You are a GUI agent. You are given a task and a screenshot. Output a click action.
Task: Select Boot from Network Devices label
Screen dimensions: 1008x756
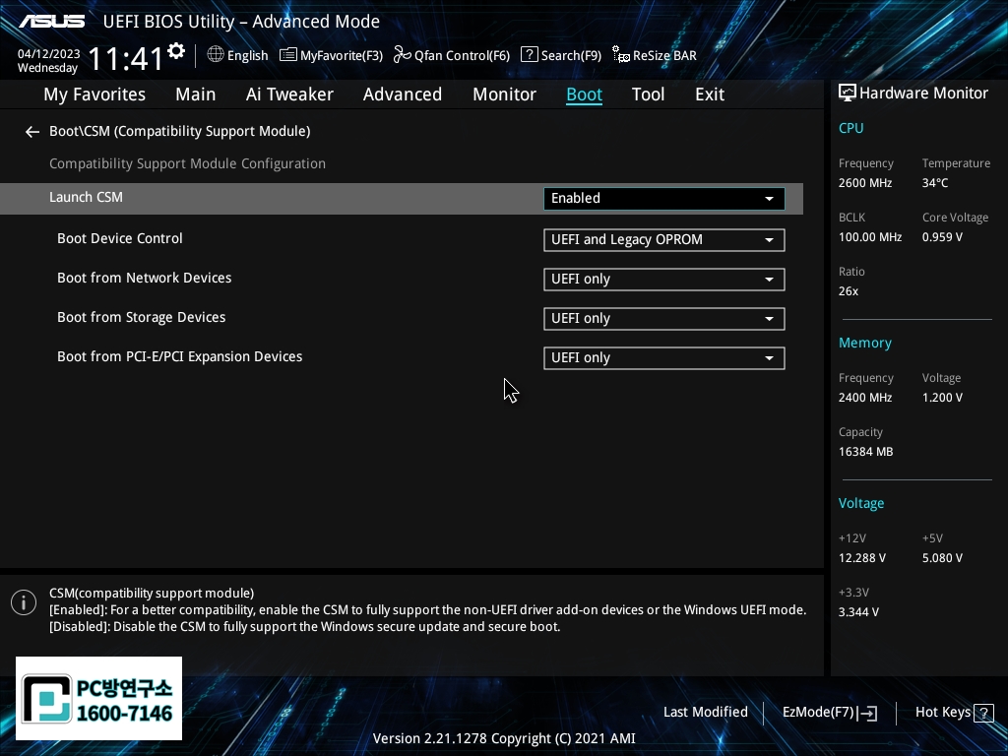click(x=144, y=278)
